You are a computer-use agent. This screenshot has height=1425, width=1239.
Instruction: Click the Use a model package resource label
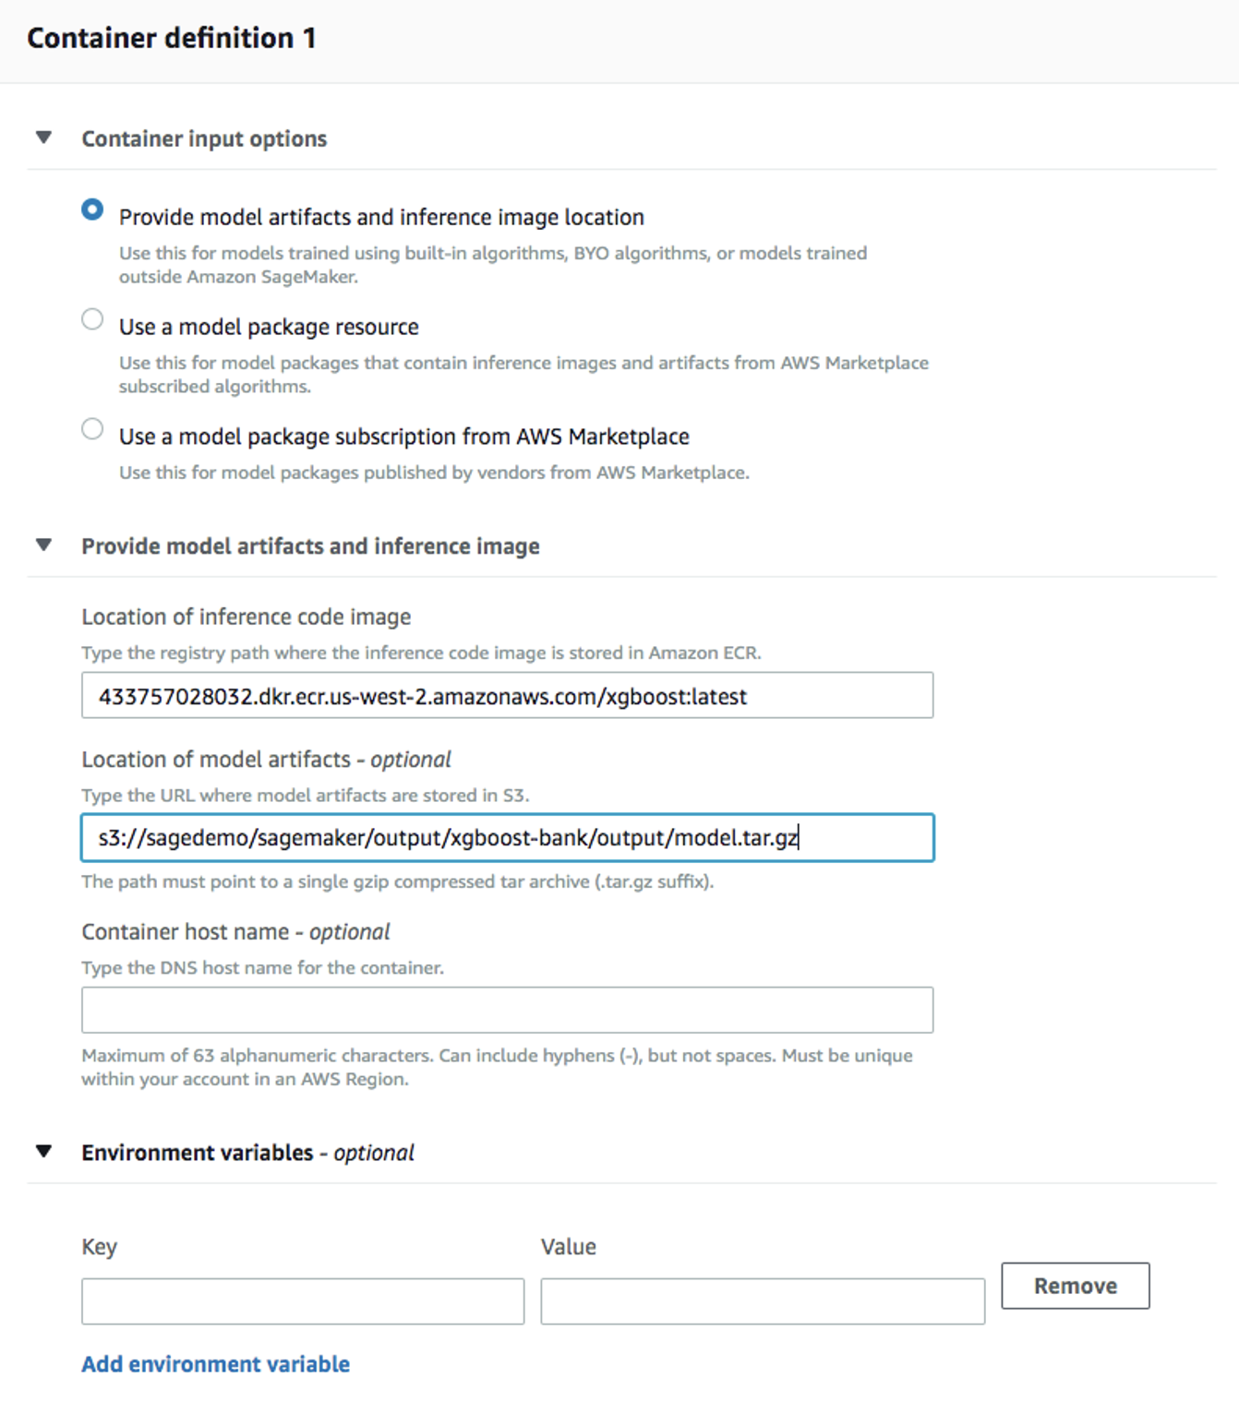click(x=269, y=327)
